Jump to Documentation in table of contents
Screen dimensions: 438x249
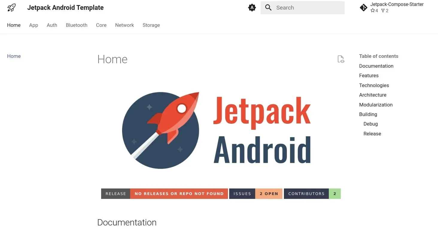(376, 66)
